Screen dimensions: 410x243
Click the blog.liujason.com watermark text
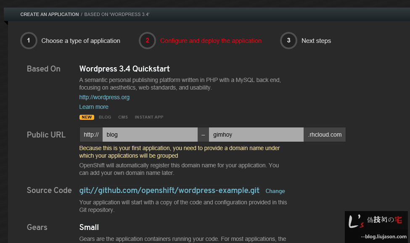(384, 236)
